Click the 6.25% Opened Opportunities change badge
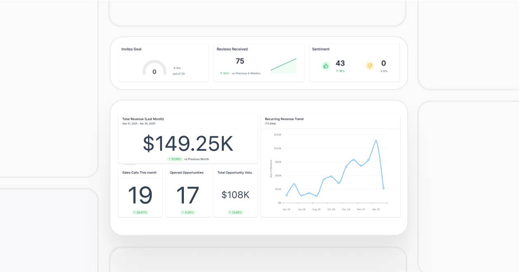Screen dimensions: 519x272 188,213
